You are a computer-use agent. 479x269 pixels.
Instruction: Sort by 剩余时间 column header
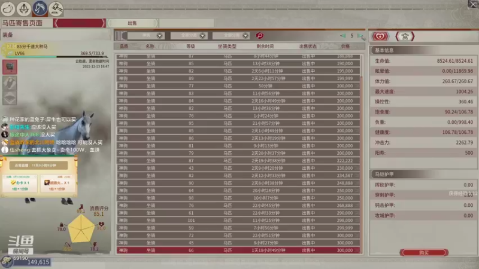tap(265, 47)
